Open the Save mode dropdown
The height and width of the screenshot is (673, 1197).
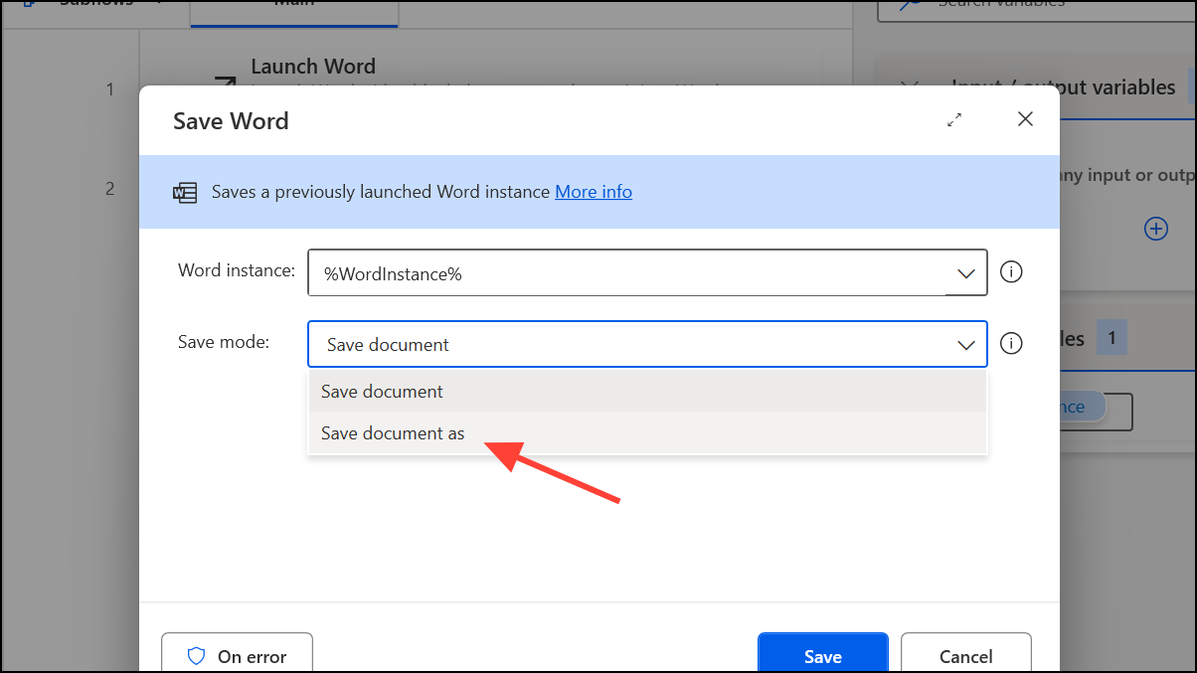647,344
